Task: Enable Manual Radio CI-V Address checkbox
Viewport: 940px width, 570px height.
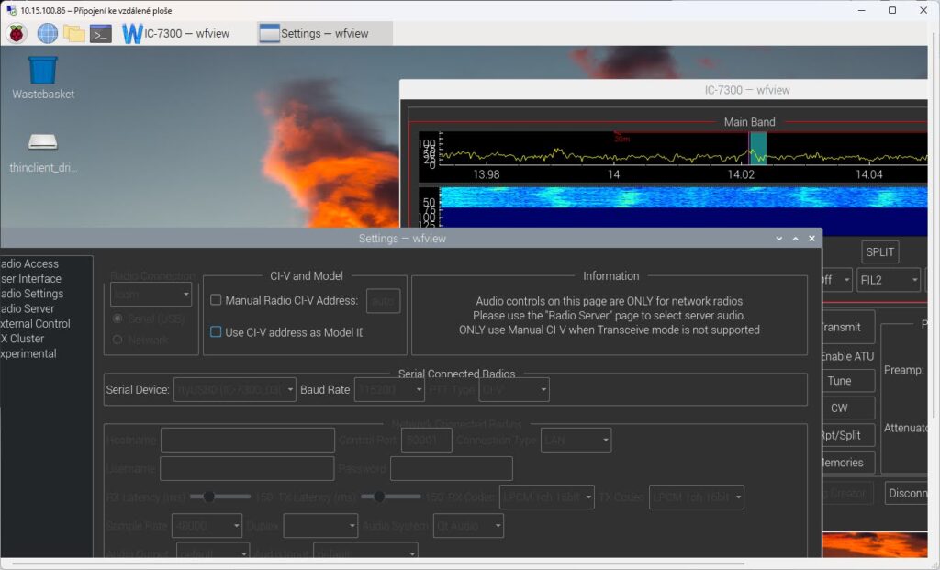Action: click(x=216, y=300)
